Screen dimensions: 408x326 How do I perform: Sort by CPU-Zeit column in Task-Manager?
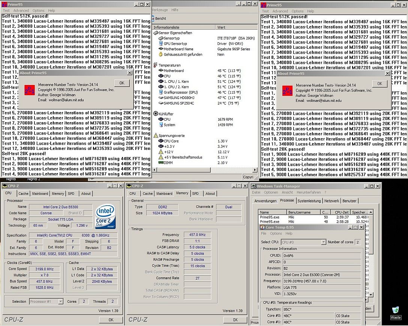(x=340, y=212)
